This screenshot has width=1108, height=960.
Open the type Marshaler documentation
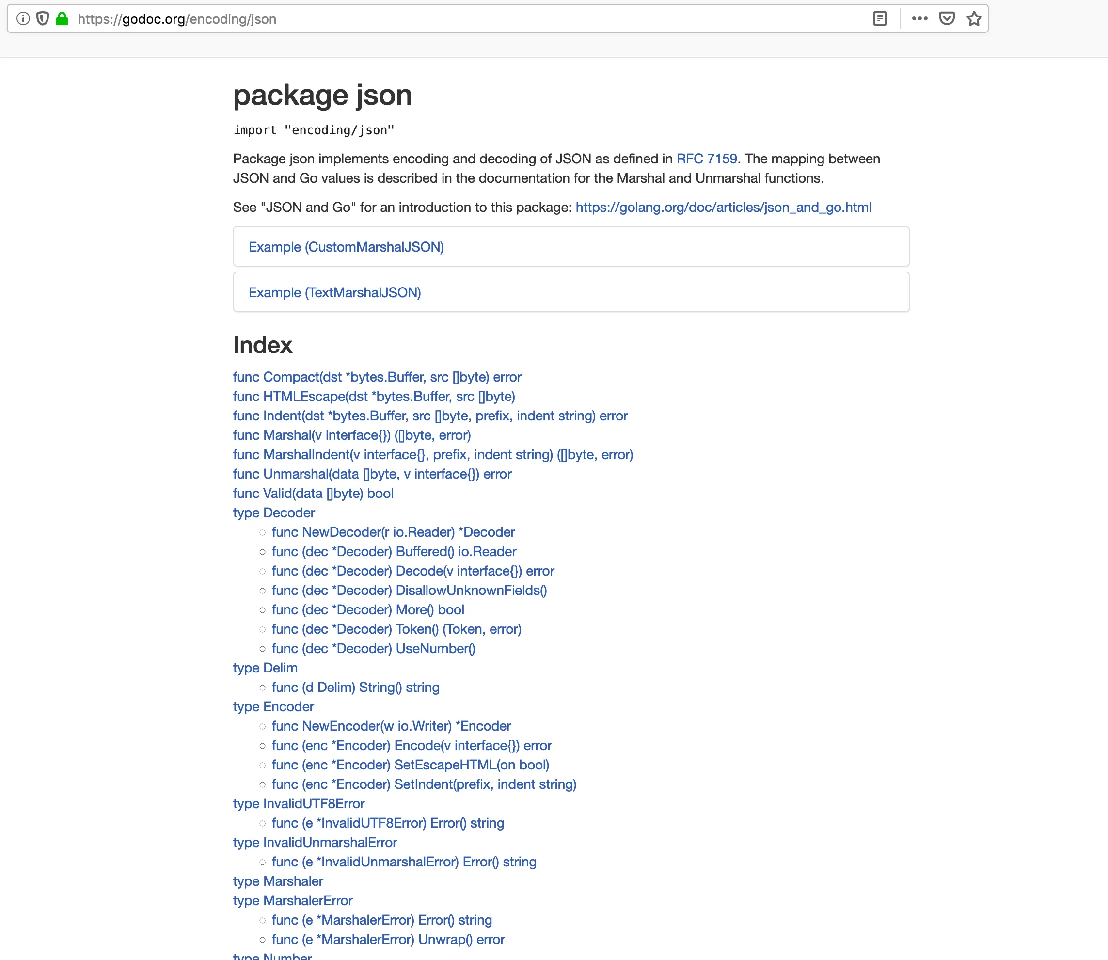[x=277, y=881]
